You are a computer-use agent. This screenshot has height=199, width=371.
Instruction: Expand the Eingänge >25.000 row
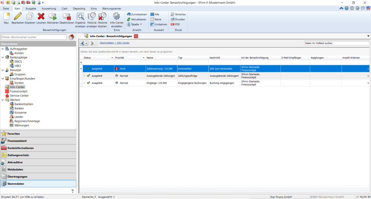tap(85, 83)
